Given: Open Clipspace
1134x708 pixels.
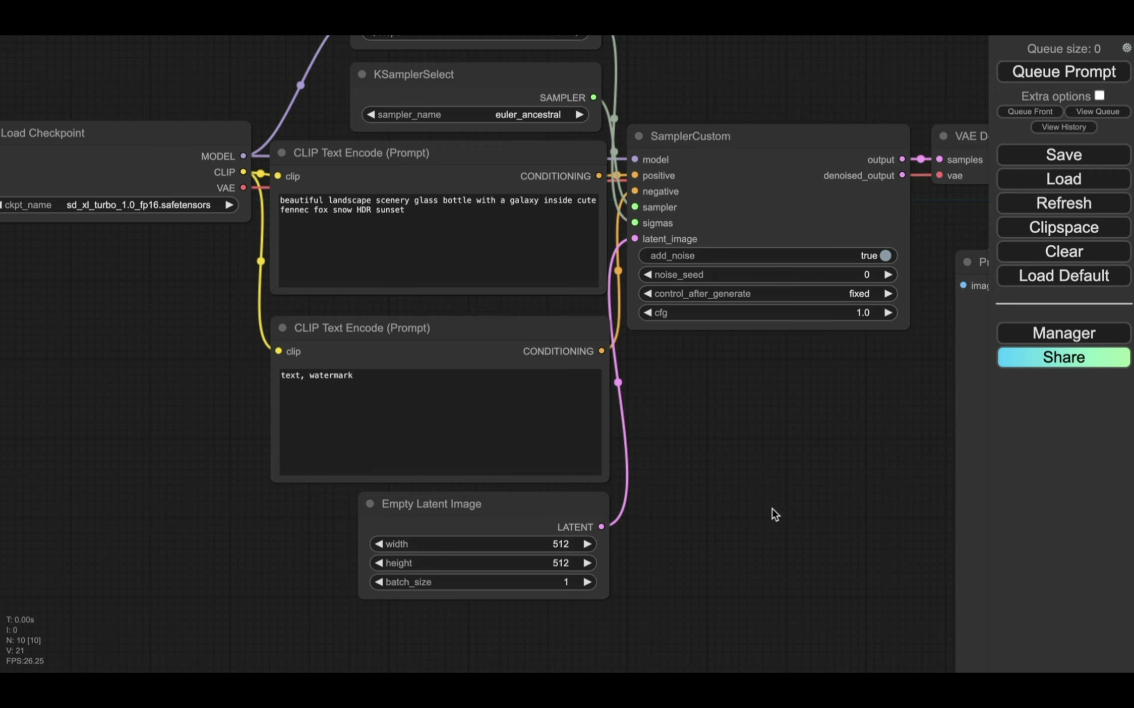Looking at the screenshot, I should 1064,228.
